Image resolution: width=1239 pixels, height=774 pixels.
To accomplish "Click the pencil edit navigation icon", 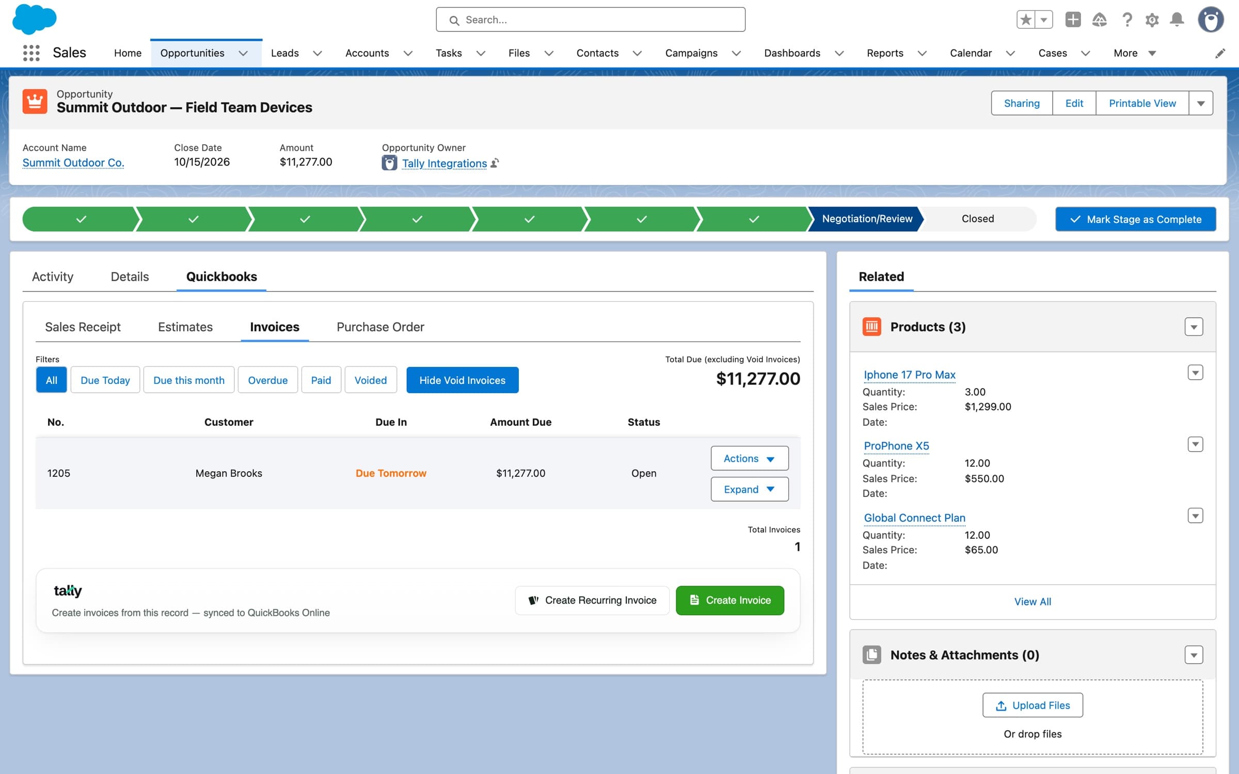I will [1220, 54].
